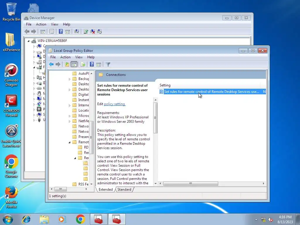Viewport: 300px width, 225px height.
Task: Click settings list horizontal scrollbar thumb
Action: (x=190, y=183)
